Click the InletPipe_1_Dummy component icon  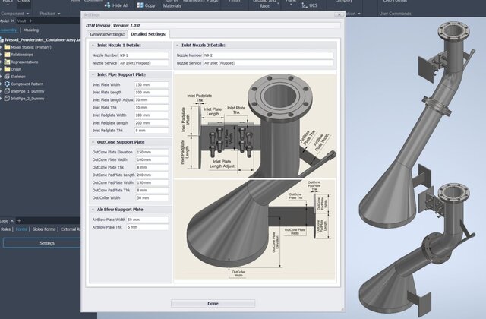point(7,93)
